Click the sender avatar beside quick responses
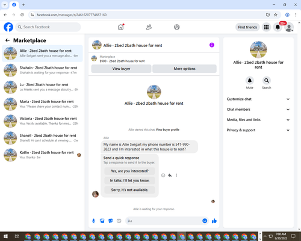Viewport: 301px width, 241px height. (x=95, y=194)
